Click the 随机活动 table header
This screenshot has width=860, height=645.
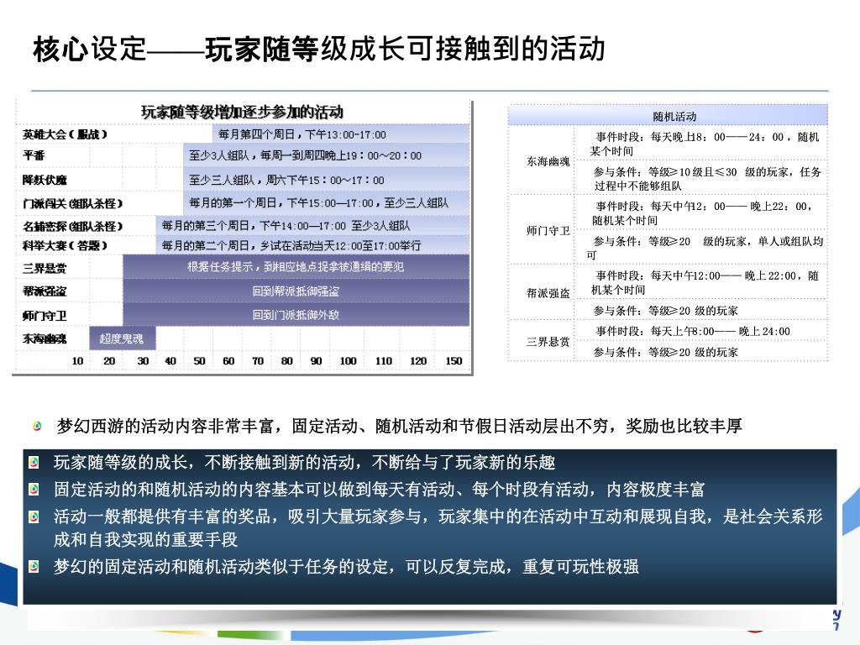[668, 116]
